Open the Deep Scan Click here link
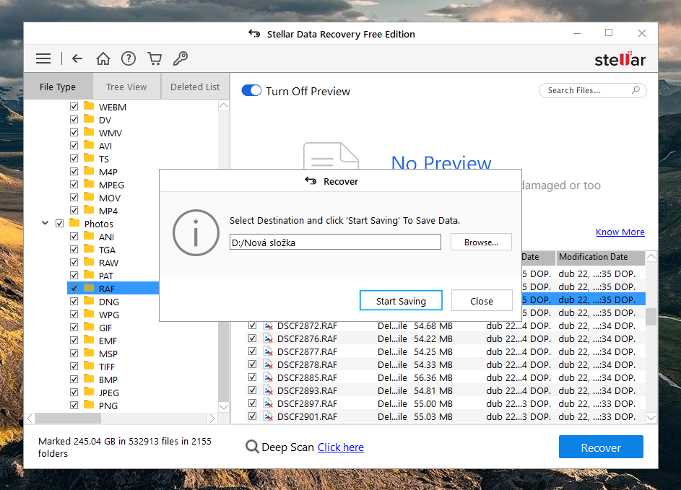Image resolution: width=681 pixels, height=490 pixels. 341,447
